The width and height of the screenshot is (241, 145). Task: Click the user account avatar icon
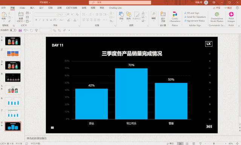206,3
